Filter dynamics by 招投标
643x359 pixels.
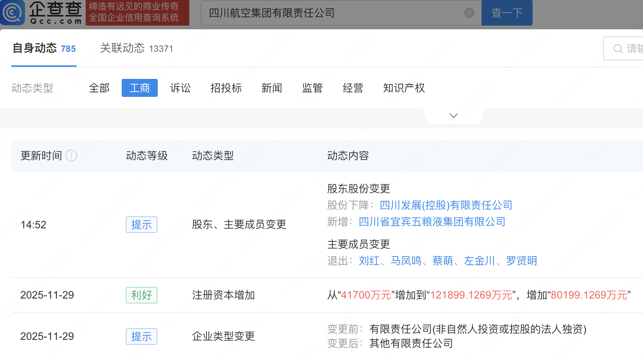point(226,88)
